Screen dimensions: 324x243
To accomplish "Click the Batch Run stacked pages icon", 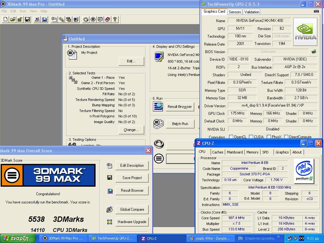I will coord(158,124).
